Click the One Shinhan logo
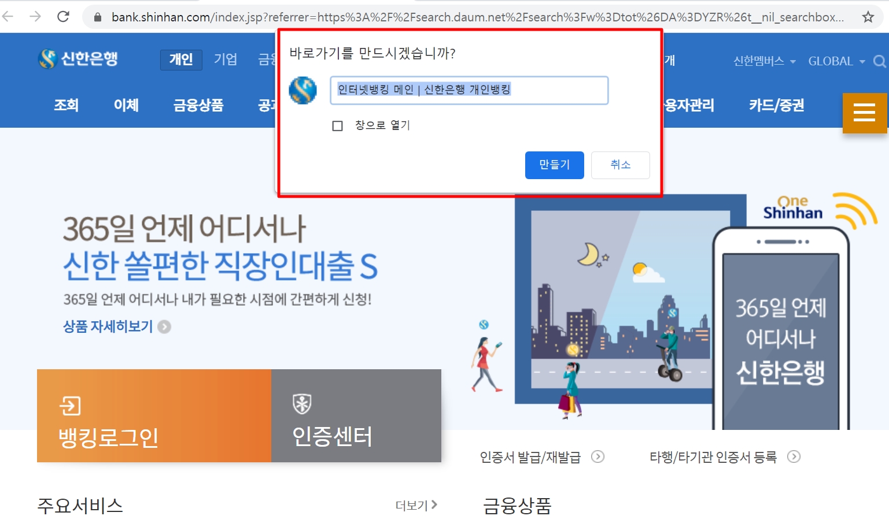The width and height of the screenshot is (889, 527). coord(793,208)
